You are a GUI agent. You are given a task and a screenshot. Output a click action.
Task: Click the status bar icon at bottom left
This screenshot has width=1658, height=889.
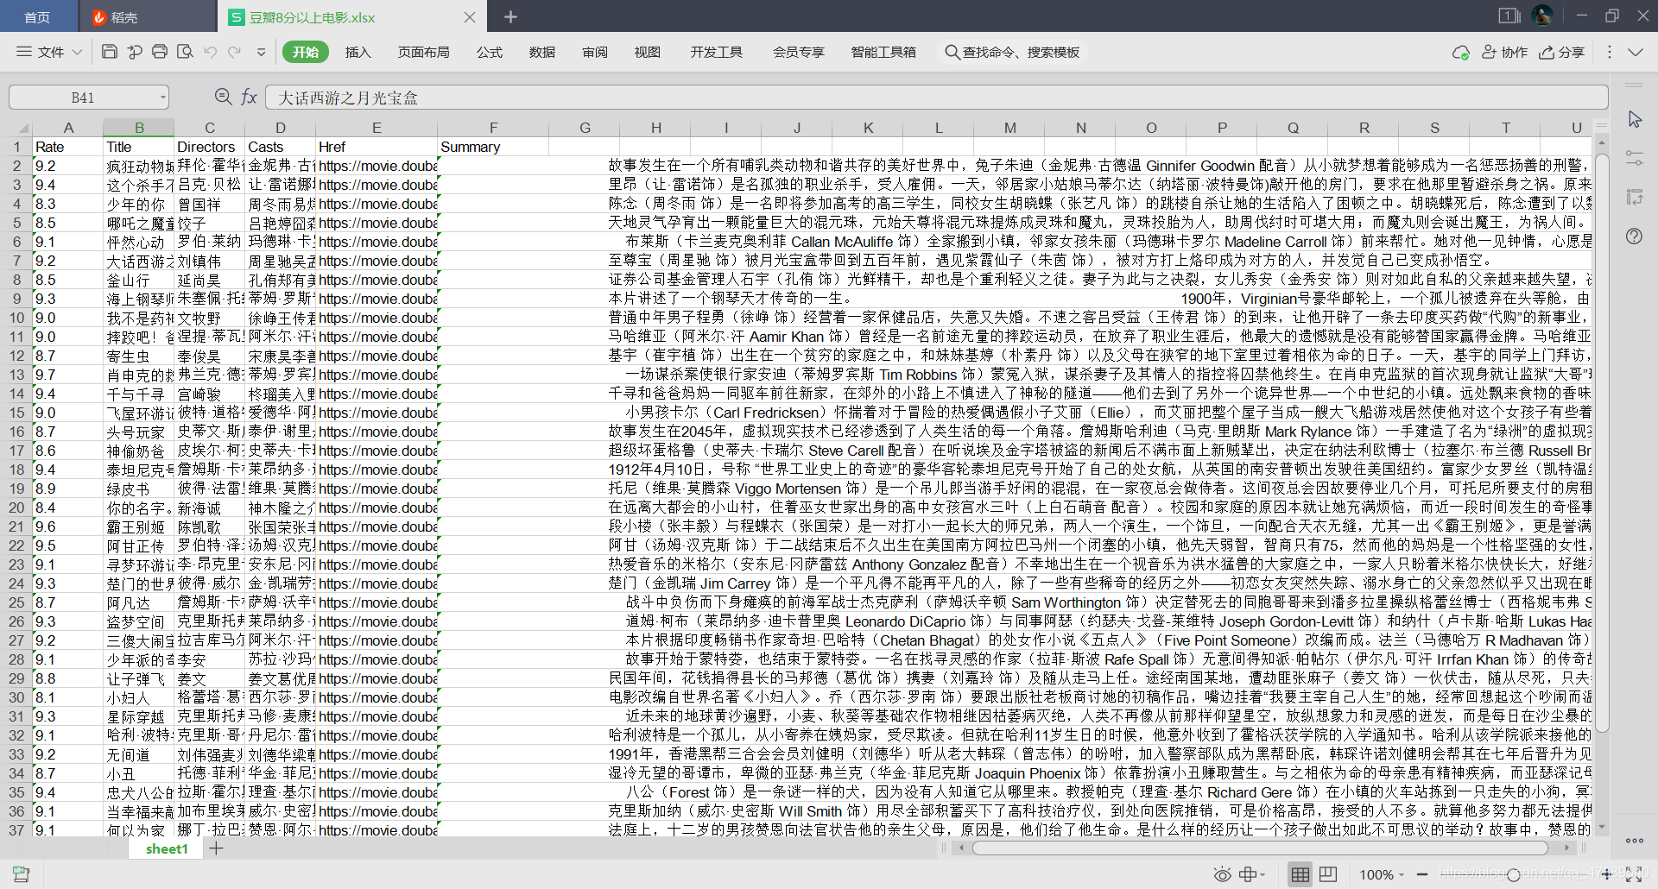pyautogui.click(x=22, y=874)
